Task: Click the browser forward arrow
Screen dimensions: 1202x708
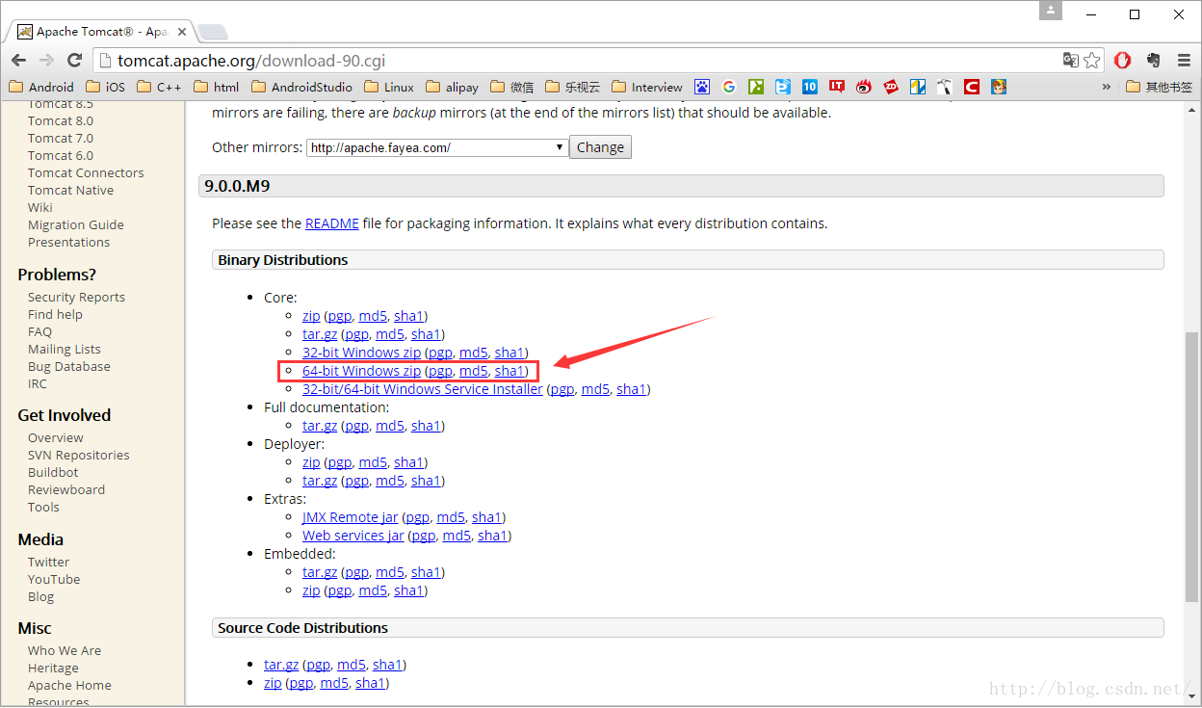Action: (x=47, y=60)
